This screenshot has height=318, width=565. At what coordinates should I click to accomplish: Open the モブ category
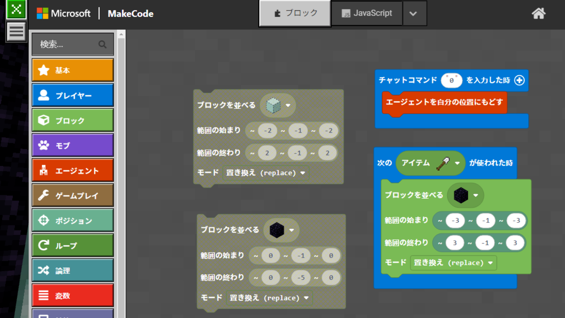point(73,145)
